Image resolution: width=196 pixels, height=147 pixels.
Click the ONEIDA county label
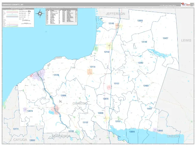(x=173, y=136)
